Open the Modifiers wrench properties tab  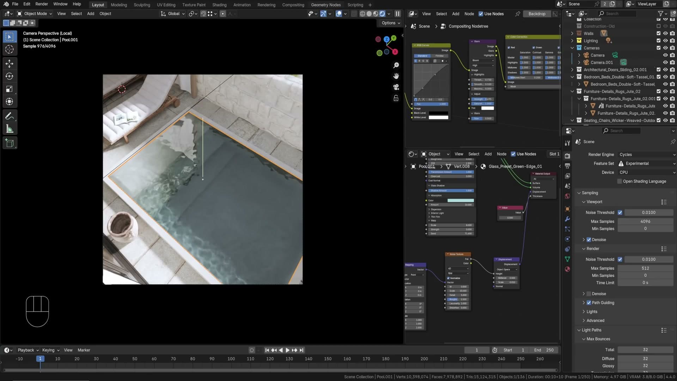point(567,219)
